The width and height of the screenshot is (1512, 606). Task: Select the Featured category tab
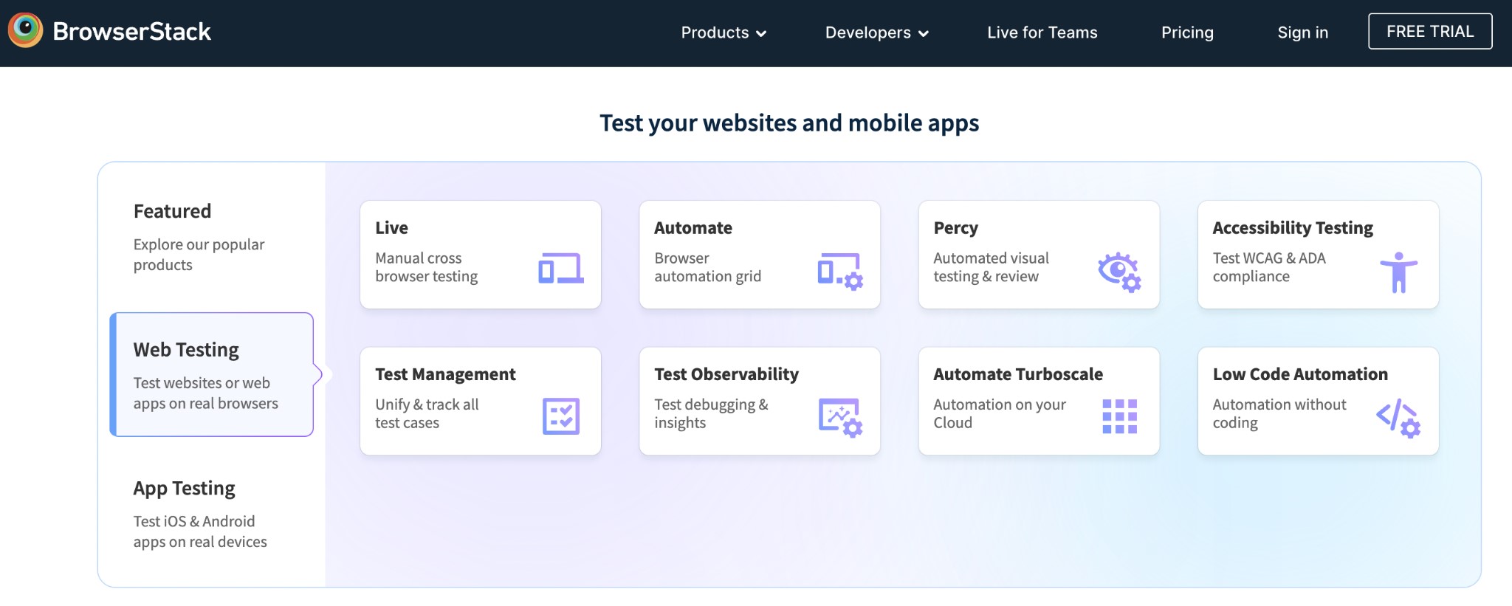pyautogui.click(x=211, y=237)
